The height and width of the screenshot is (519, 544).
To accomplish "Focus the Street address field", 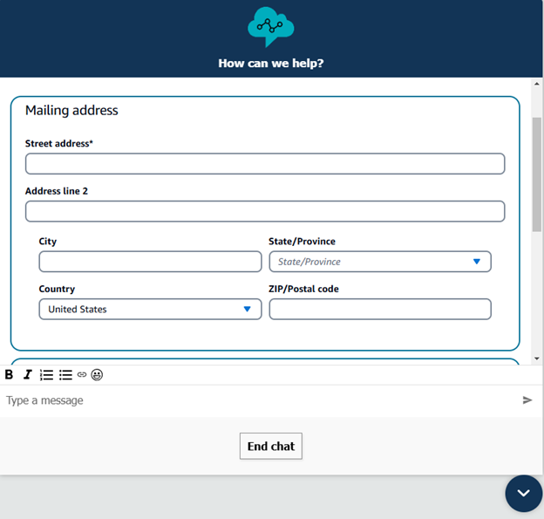I will tap(265, 163).
